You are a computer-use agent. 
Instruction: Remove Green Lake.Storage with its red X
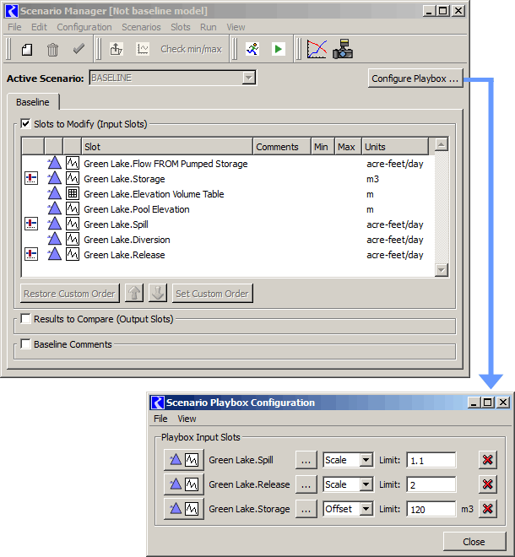pos(488,509)
